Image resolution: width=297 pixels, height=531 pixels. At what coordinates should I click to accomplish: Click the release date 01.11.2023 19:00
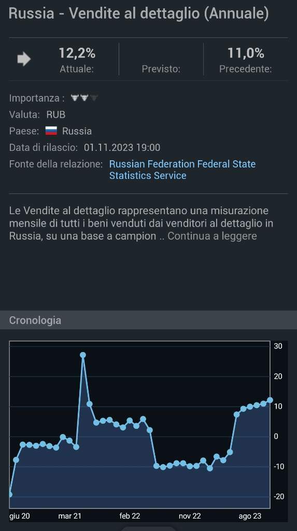click(x=122, y=148)
